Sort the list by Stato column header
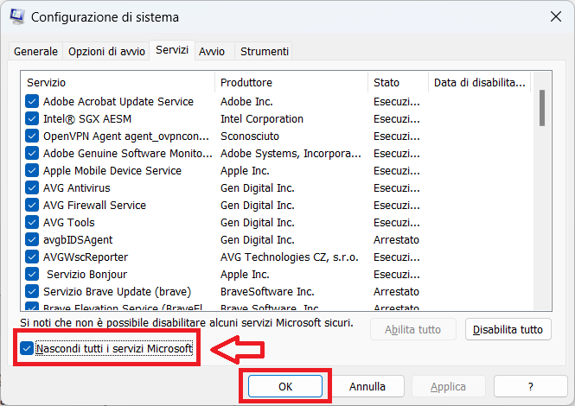This screenshot has height=406, width=575. (x=397, y=83)
